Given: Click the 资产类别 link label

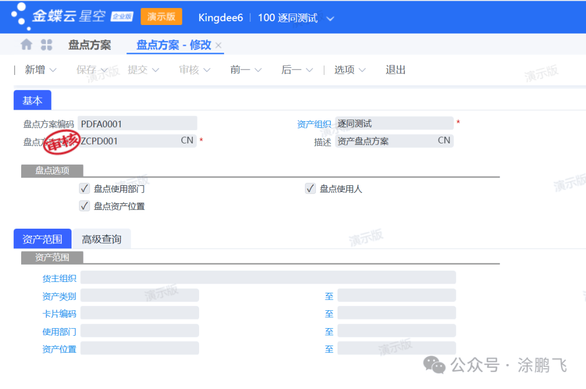Looking at the screenshot, I should (x=59, y=296).
